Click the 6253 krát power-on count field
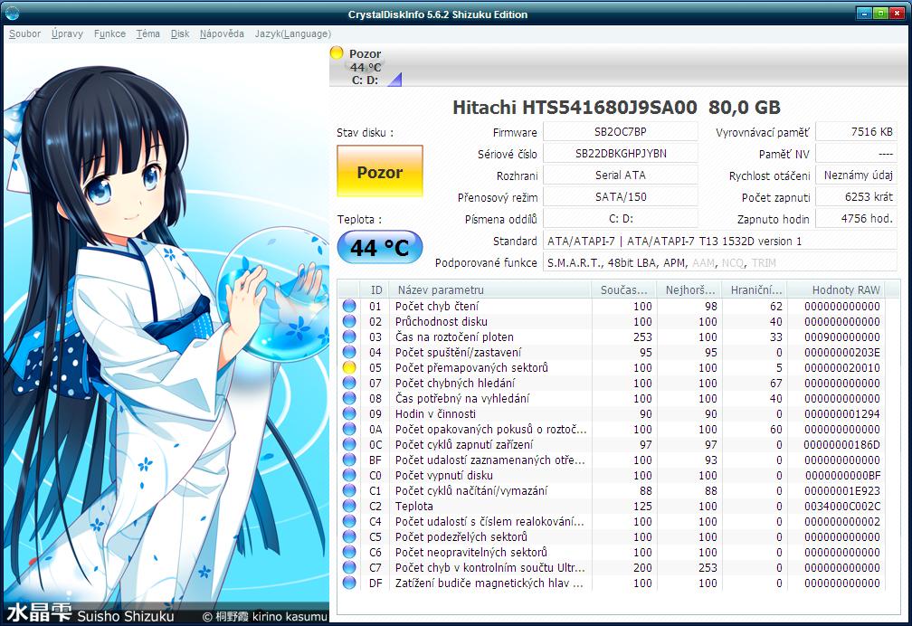912x626 pixels. tap(856, 196)
